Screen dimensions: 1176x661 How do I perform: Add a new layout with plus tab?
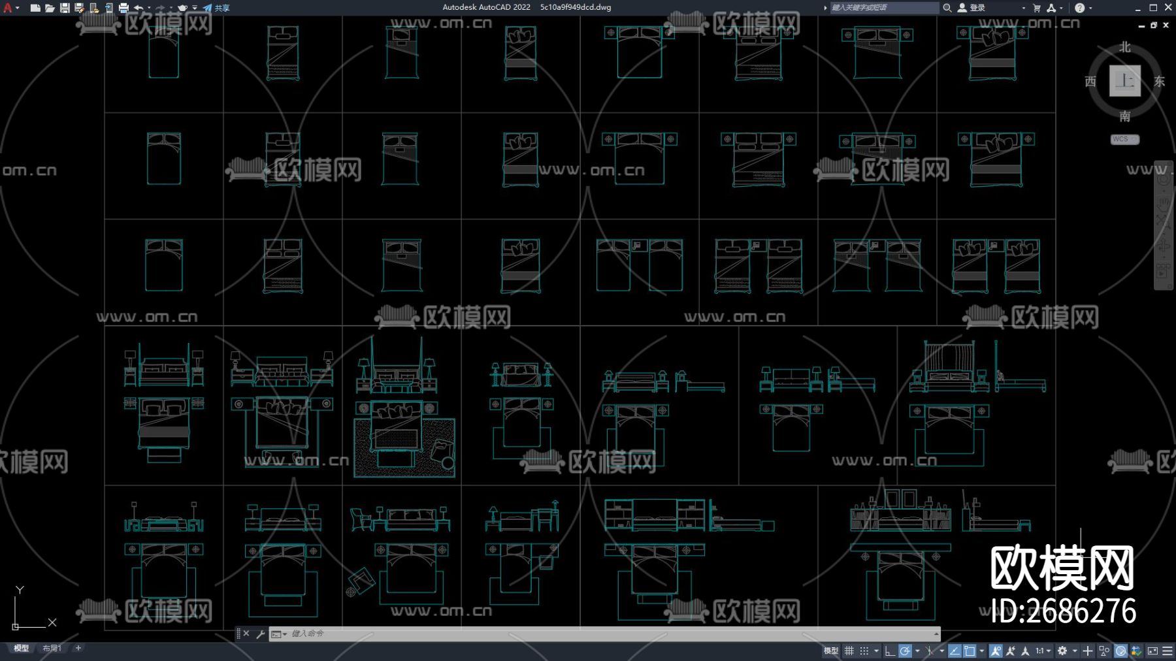click(x=78, y=648)
